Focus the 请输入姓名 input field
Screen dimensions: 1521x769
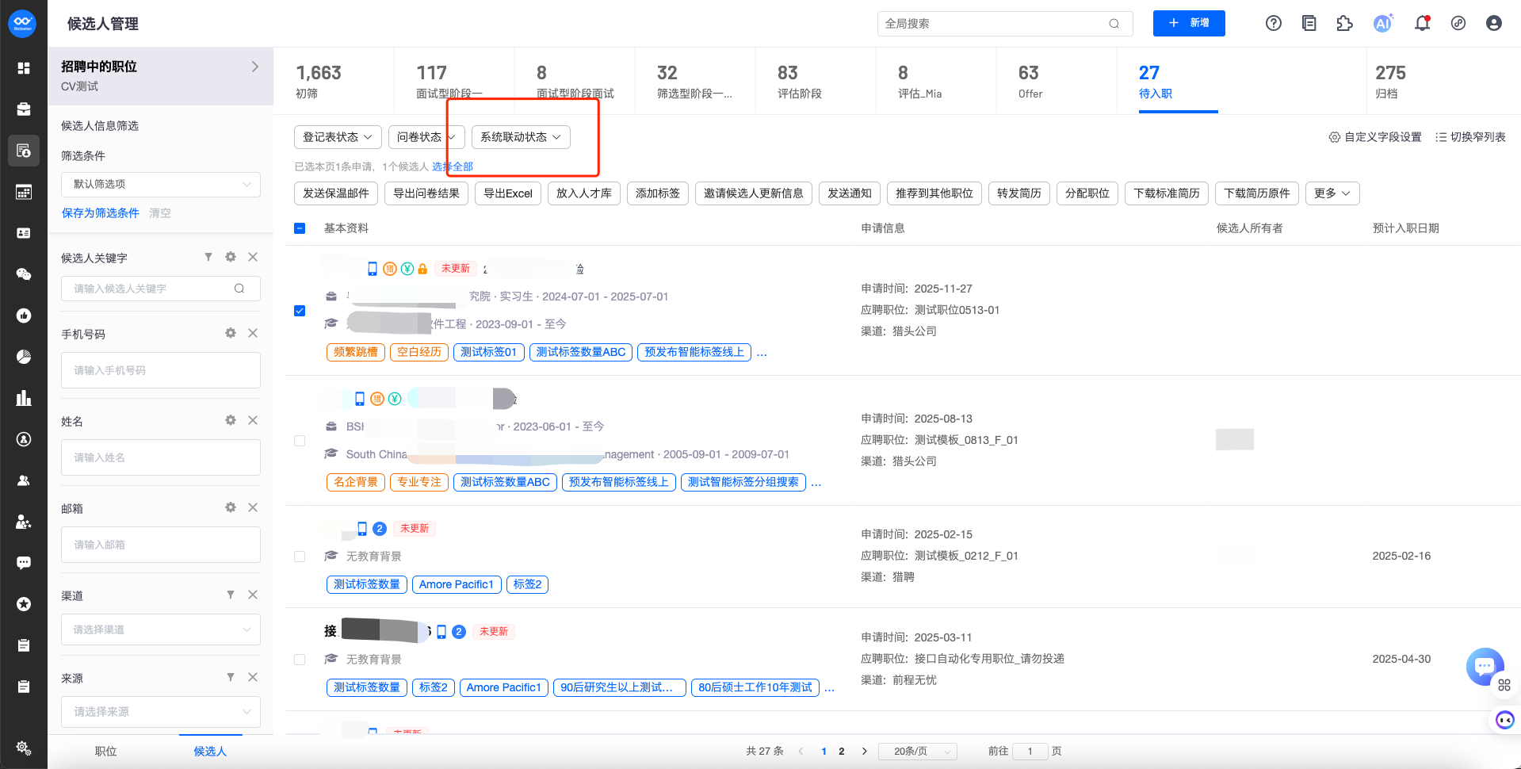coord(161,457)
